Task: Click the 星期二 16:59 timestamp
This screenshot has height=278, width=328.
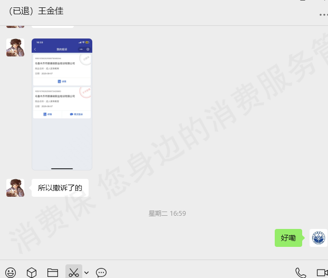Action: pyautogui.click(x=167, y=213)
